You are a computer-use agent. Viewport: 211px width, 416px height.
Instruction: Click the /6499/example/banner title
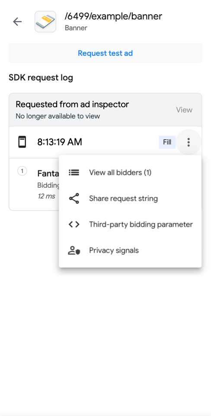pyautogui.click(x=113, y=16)
